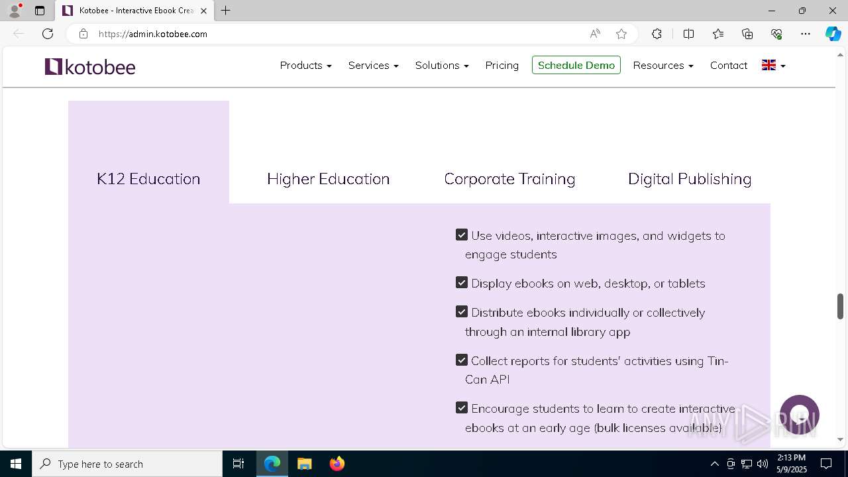Open the tab actions menu icon

click(40, 11)
